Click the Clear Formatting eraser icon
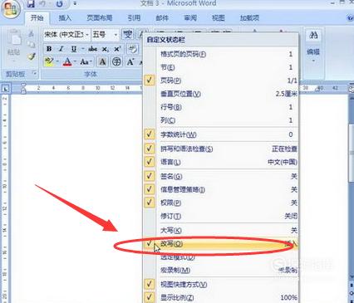354x303 pixels. pos(133,49)
